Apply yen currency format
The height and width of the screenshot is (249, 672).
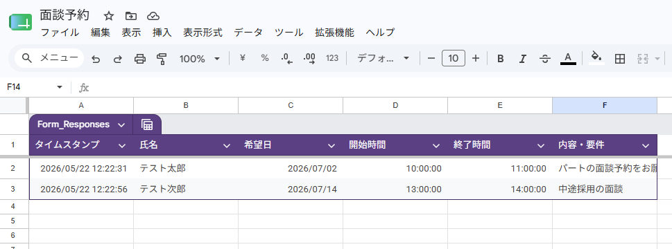(x=242, y=59)
